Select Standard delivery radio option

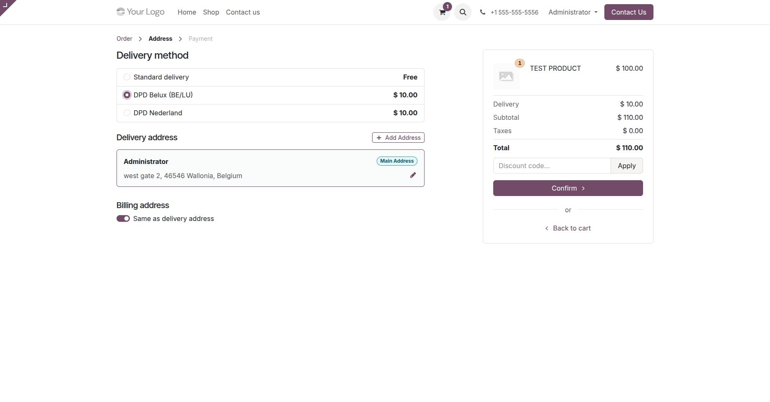click(127, 77)
